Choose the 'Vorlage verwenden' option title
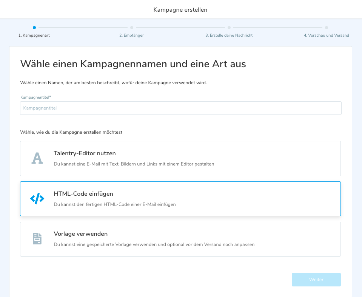Image resolution: width=362 pixels, height=297 pixels. 80,234
